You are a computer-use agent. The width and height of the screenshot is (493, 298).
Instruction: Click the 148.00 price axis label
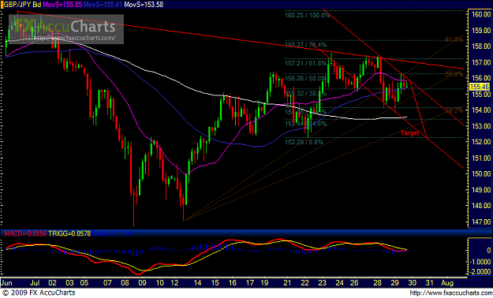click(x=480, y=206)
